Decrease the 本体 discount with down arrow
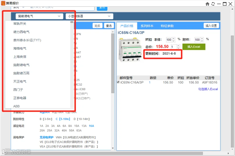The height and width of the screenshot is (156, 235). [174, 41]
